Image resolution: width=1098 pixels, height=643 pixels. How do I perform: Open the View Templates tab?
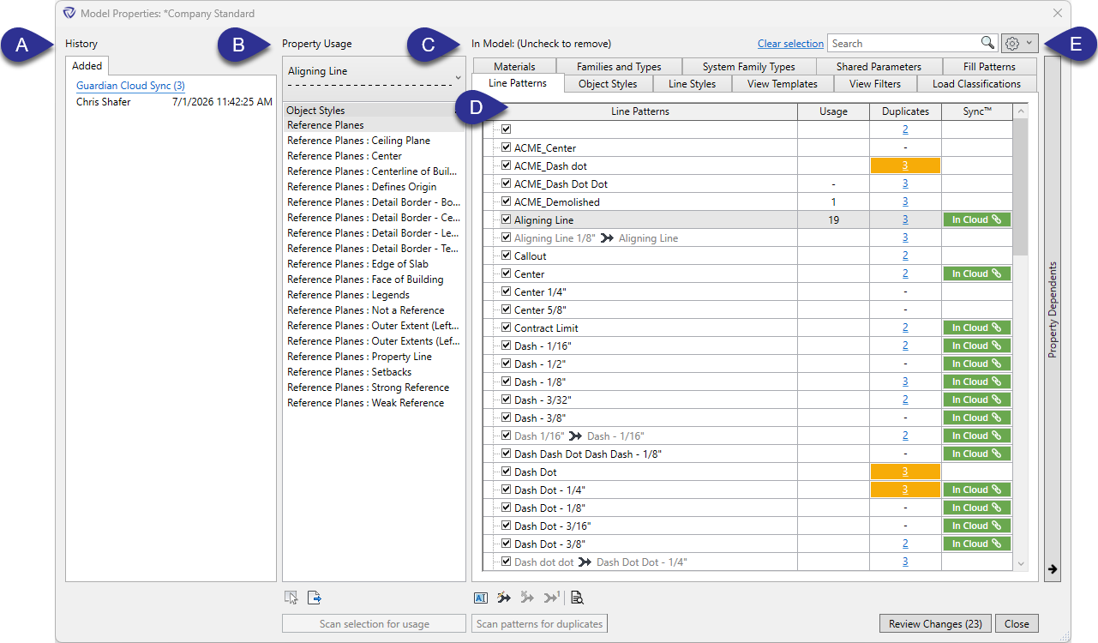(x=783, y=84)
